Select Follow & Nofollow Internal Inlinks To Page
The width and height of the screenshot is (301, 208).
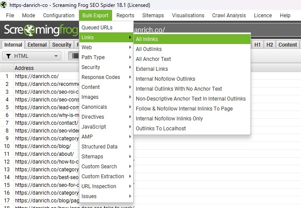point(192,109)
